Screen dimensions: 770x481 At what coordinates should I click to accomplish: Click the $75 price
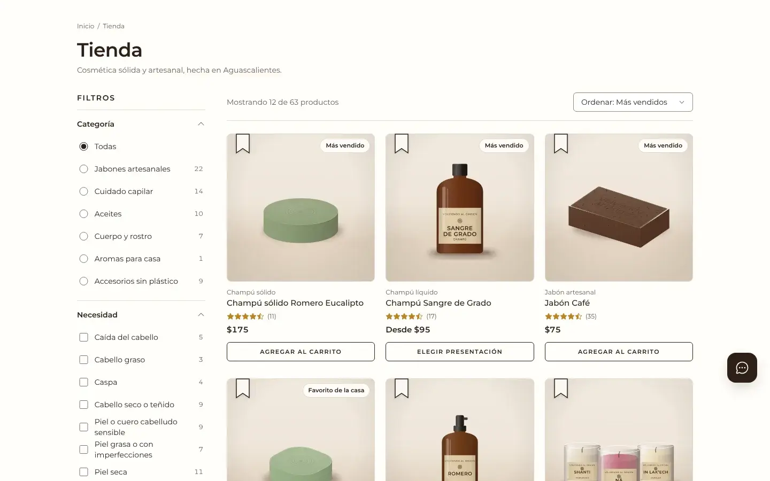[x=553, y=330]
